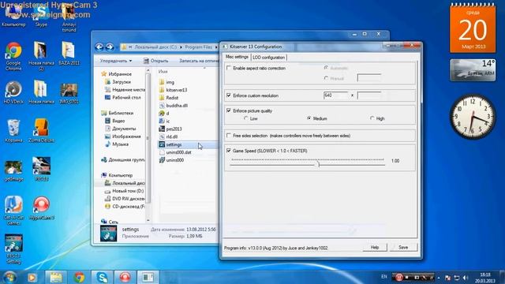Open Загрузки in Explorer sidebar

pos(121,82)
